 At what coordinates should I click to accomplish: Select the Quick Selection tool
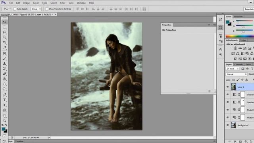point(4,37)
